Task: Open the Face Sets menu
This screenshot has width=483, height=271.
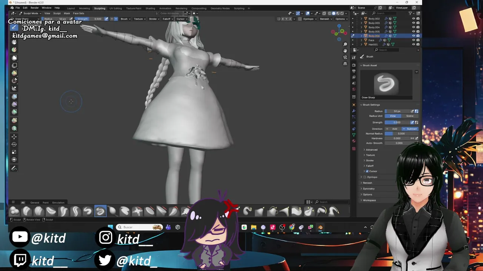Action: click(78, 13)
